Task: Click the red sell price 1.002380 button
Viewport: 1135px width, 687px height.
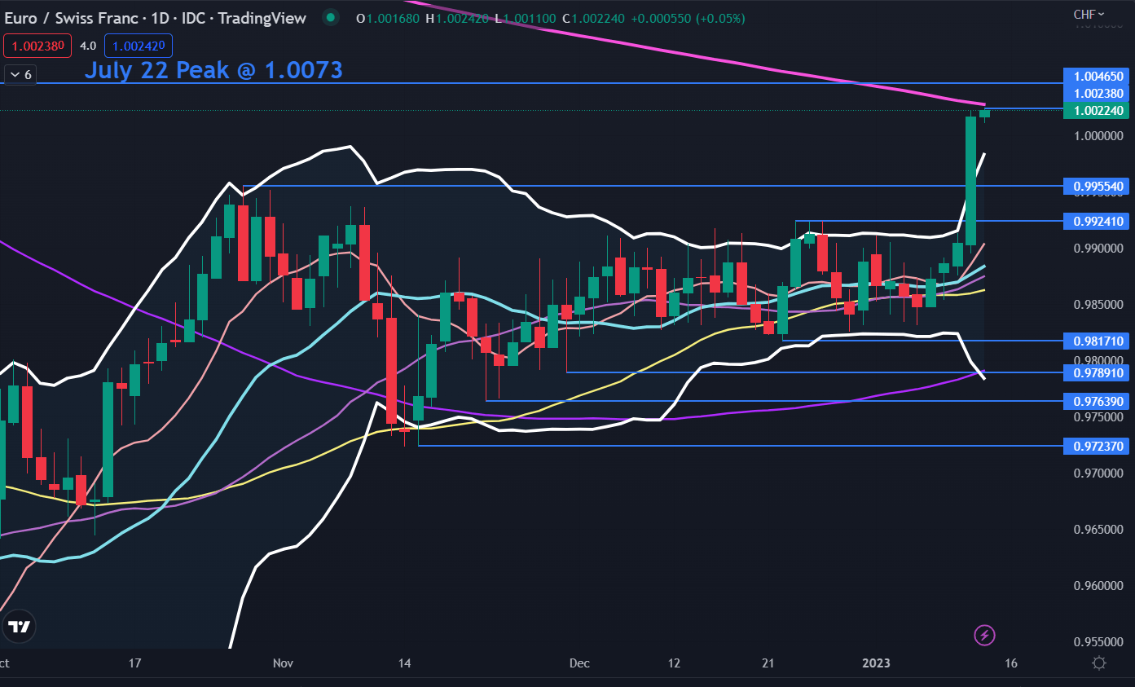Action: click(x=37, y=46)
